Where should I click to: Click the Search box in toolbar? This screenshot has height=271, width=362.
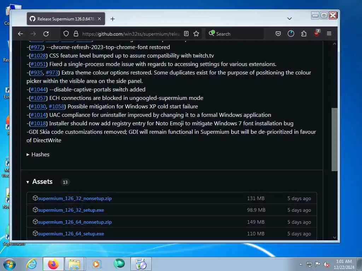point(235,34)
